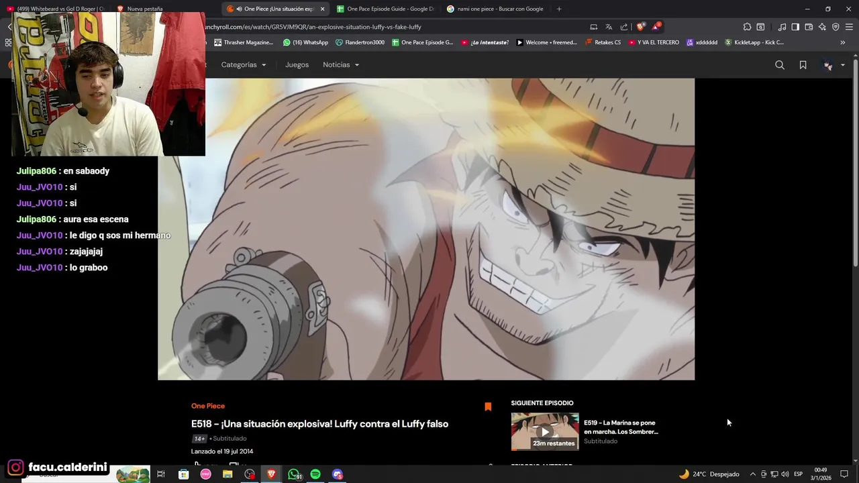Open Brave browser taskbar icon

[x=271, y=474]
